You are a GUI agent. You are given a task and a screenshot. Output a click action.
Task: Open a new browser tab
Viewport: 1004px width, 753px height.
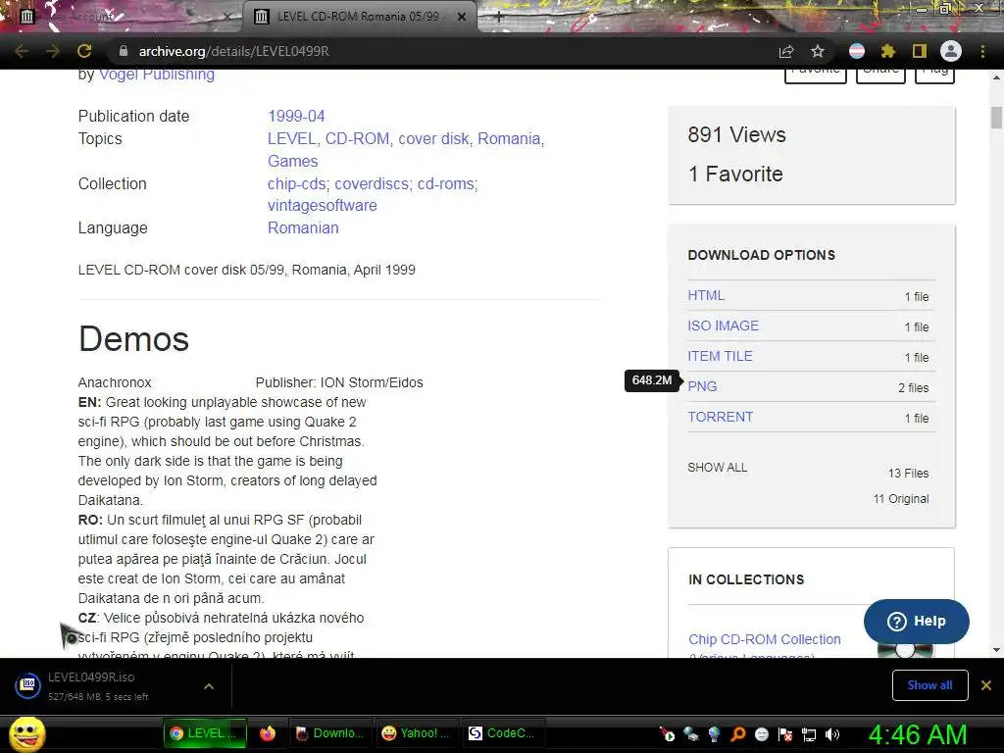coord(499,18)
